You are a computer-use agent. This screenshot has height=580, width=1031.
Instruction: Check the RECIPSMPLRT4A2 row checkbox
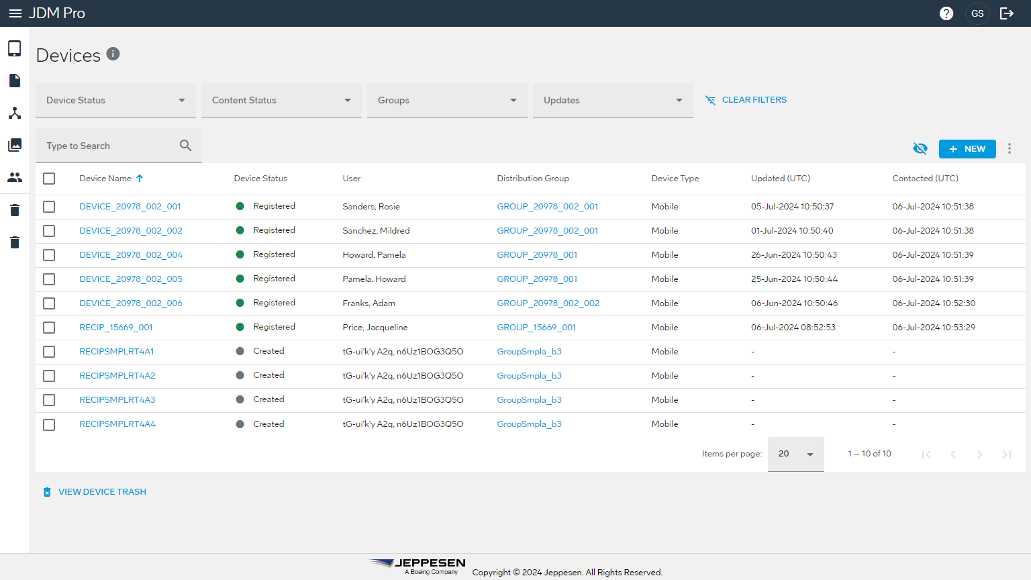49,376
